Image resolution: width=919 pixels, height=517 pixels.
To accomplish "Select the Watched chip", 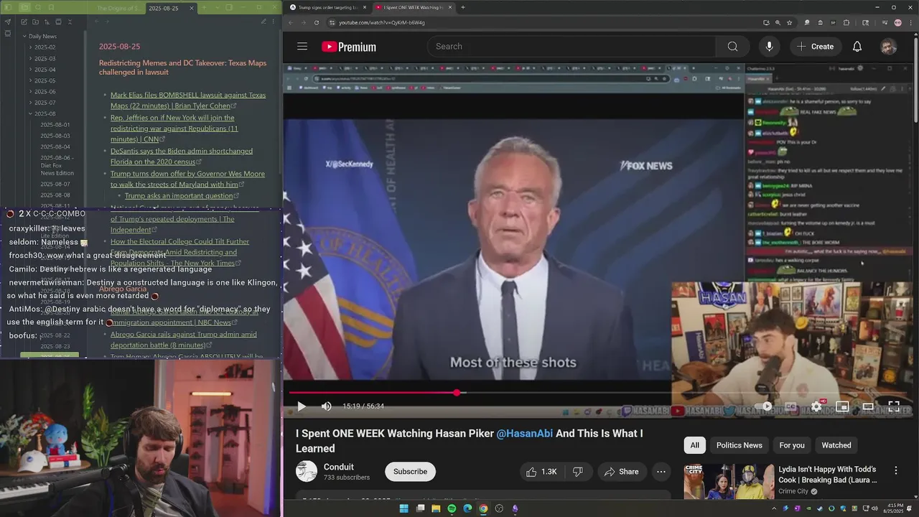I will (x=836, y=445).
